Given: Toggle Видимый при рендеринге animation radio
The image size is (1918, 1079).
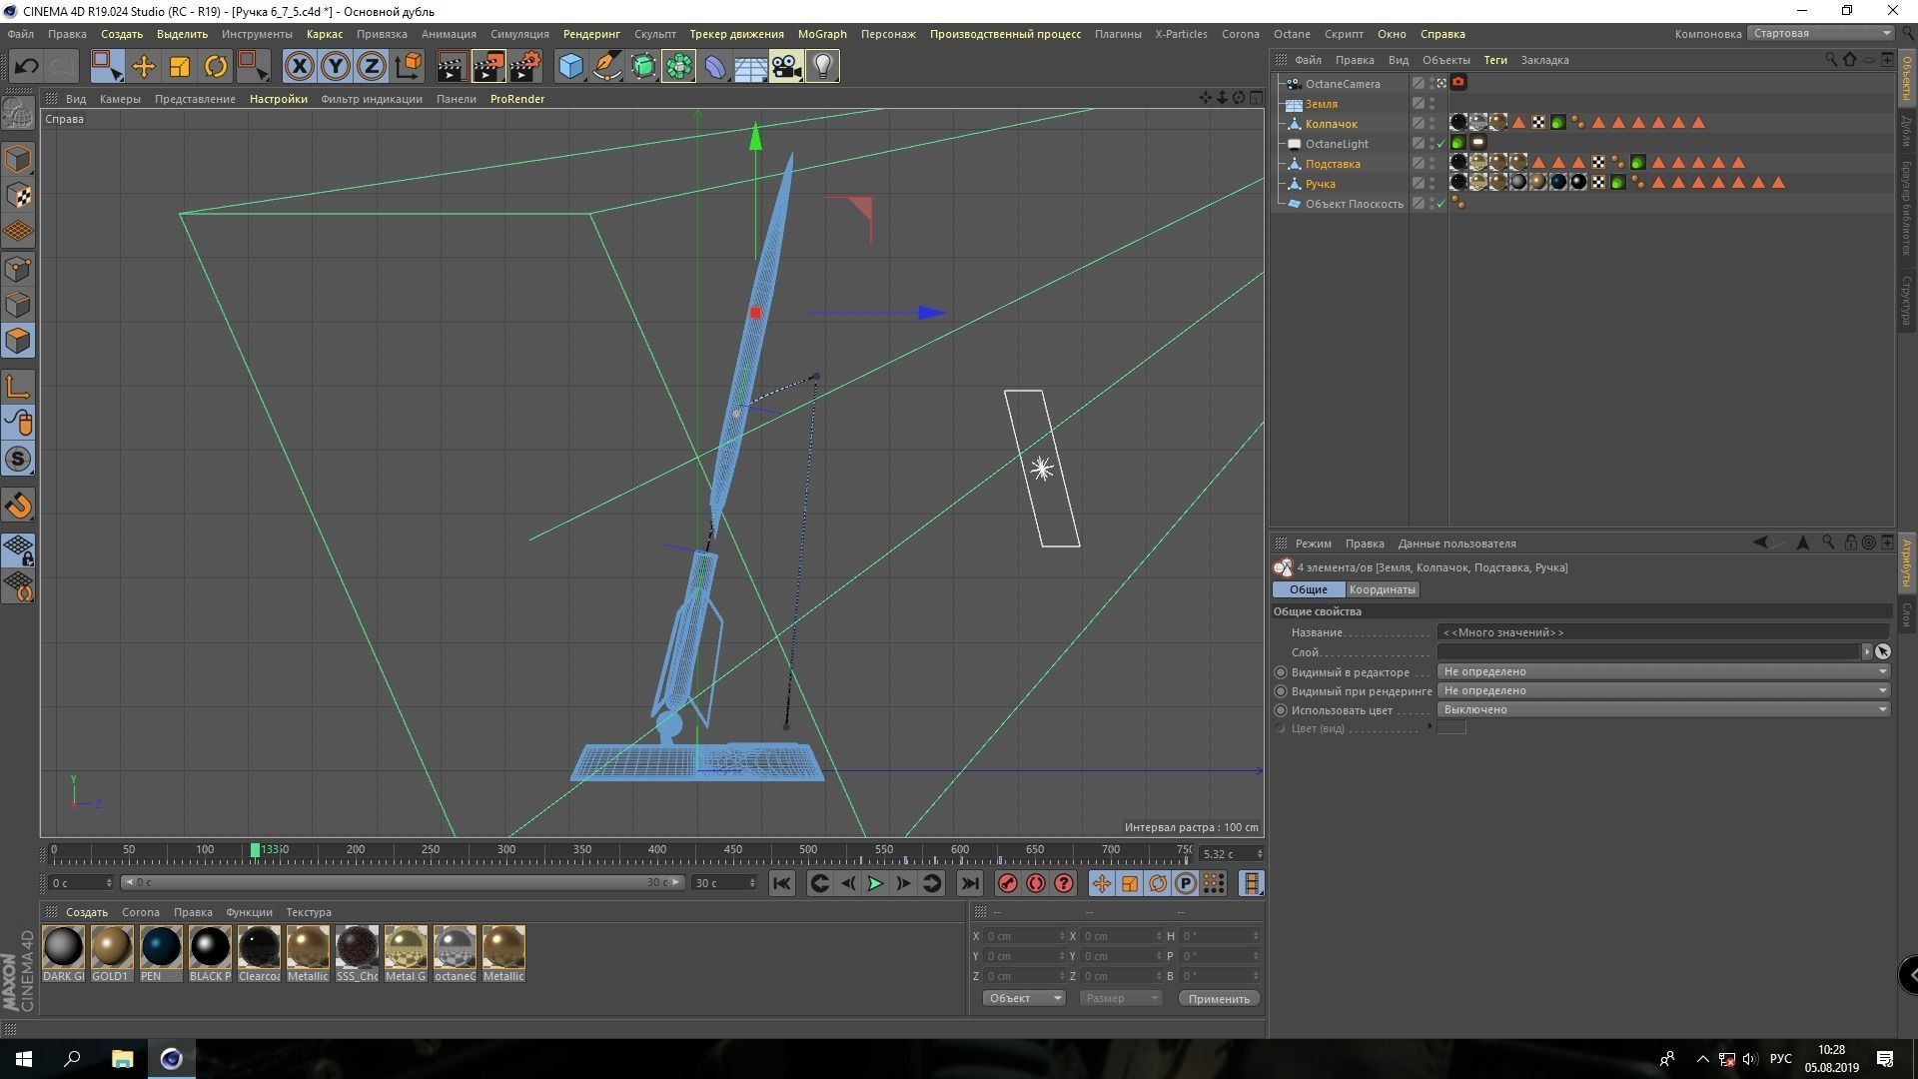Looking at the screenshot, I should pyautogui.click(x=1281, y=691).
